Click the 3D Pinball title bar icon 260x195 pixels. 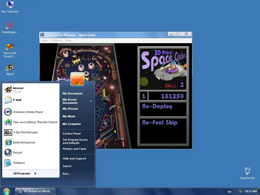pos(42,35)
